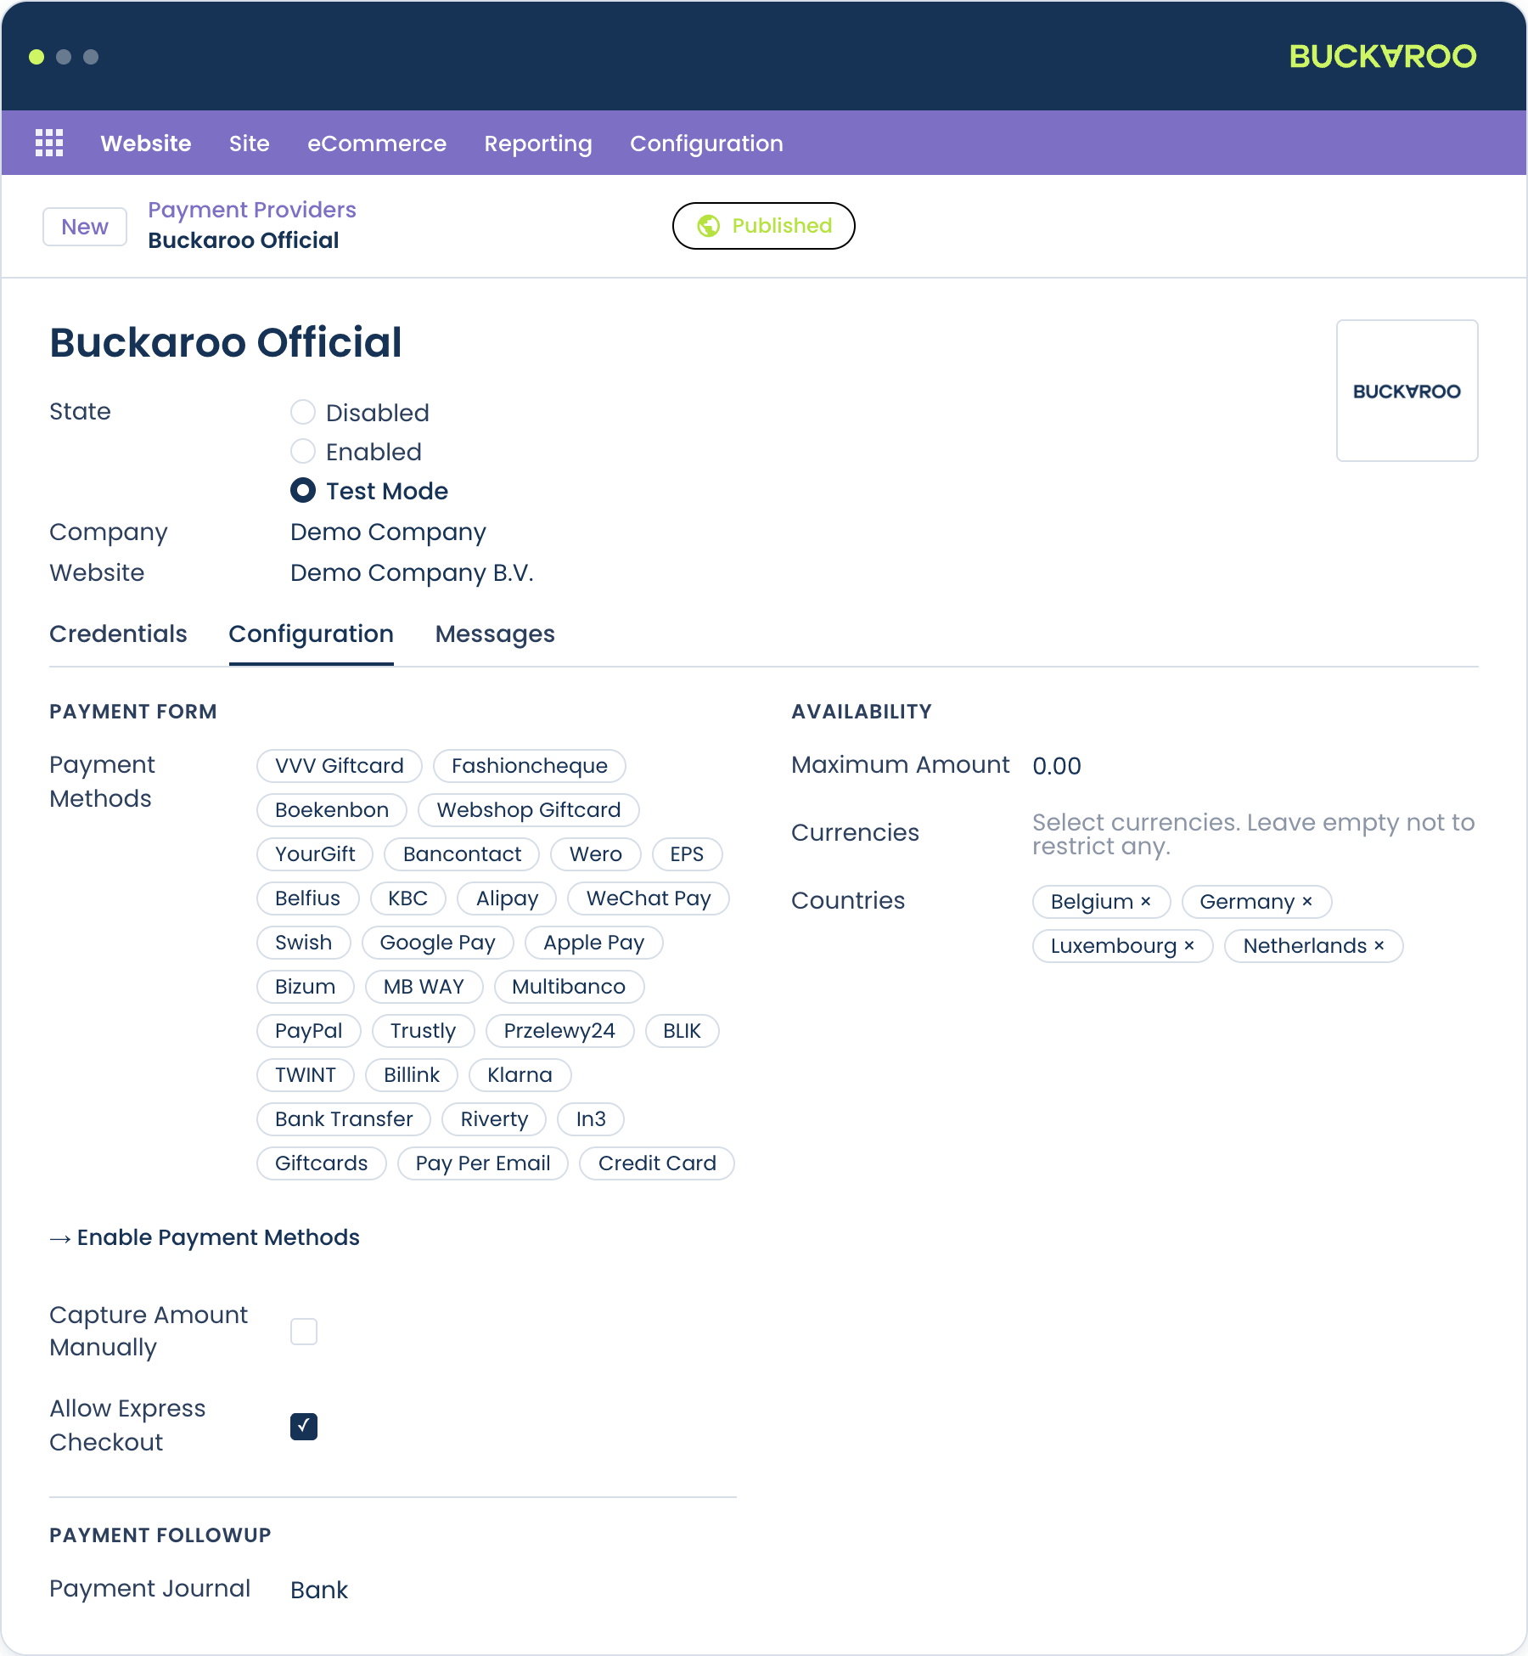Screen dimensions: 1528x1656
Task: Click the Bancontact payment method tag
Action: click(x=462, y=854)
